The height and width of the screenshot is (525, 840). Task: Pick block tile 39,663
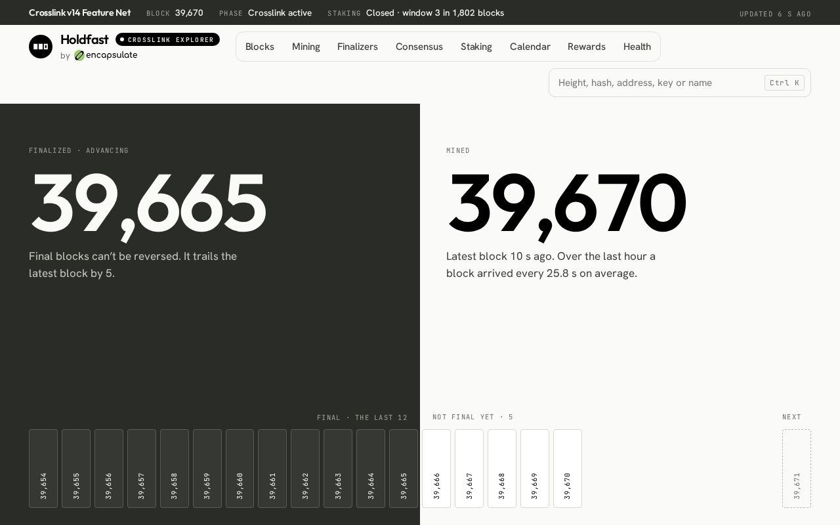pos(338,469)
